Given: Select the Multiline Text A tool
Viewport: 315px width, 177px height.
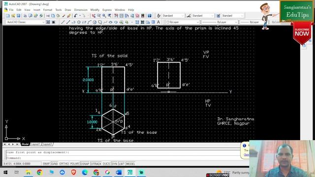Looking at the screenshot, I should click(x=158, y=22).
